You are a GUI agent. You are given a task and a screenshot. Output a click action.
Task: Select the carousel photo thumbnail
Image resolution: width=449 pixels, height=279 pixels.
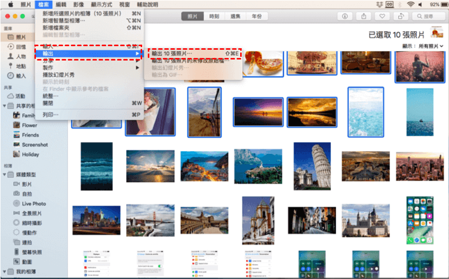(x=312, y=63)
